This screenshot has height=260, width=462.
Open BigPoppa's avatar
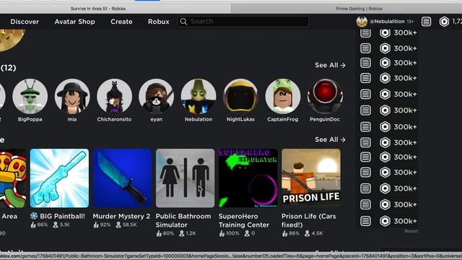[30, 96]
